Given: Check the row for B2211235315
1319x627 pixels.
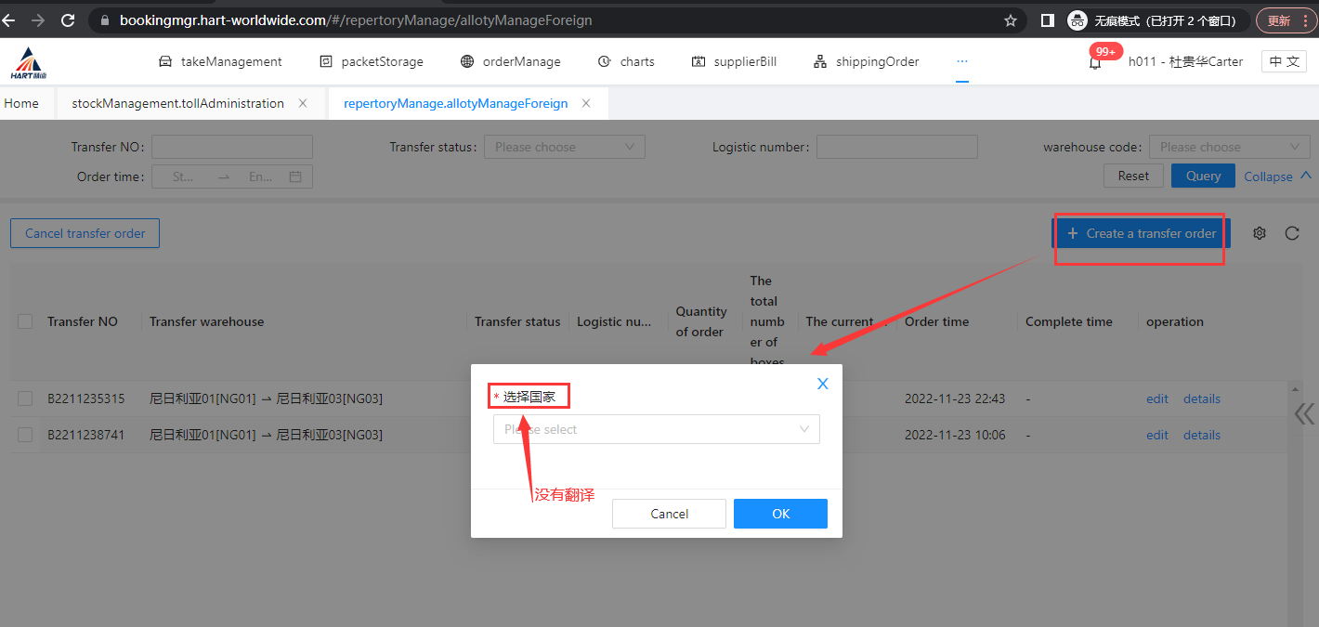Looking at the screenshot, I should 26,398.
